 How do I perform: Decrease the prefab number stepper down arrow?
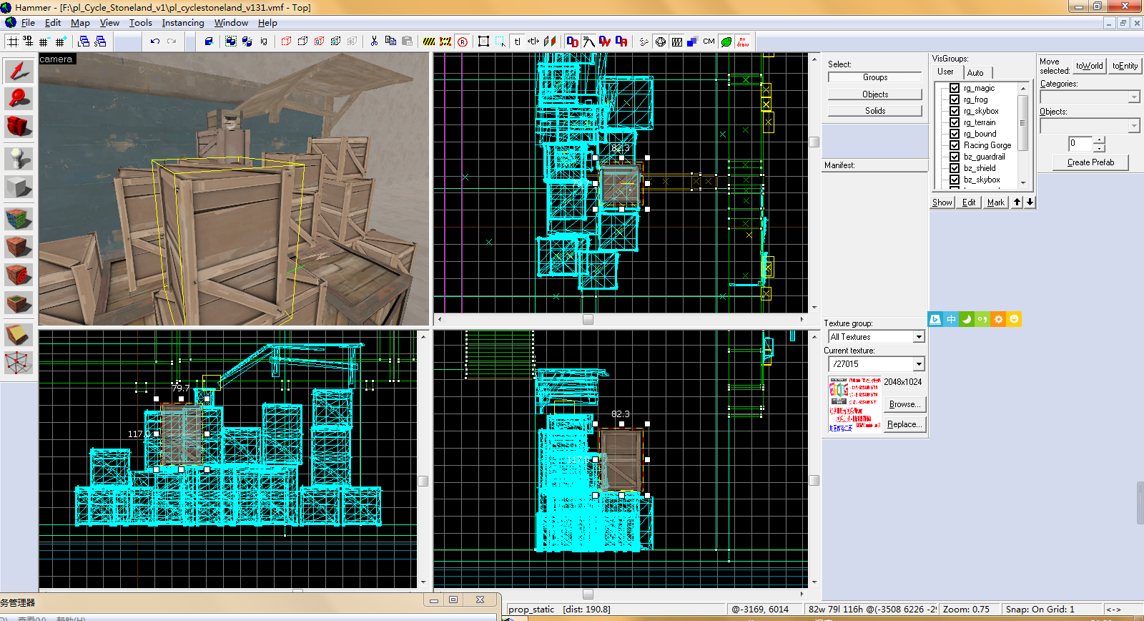pyautogui.click(x=1099, y=148)
